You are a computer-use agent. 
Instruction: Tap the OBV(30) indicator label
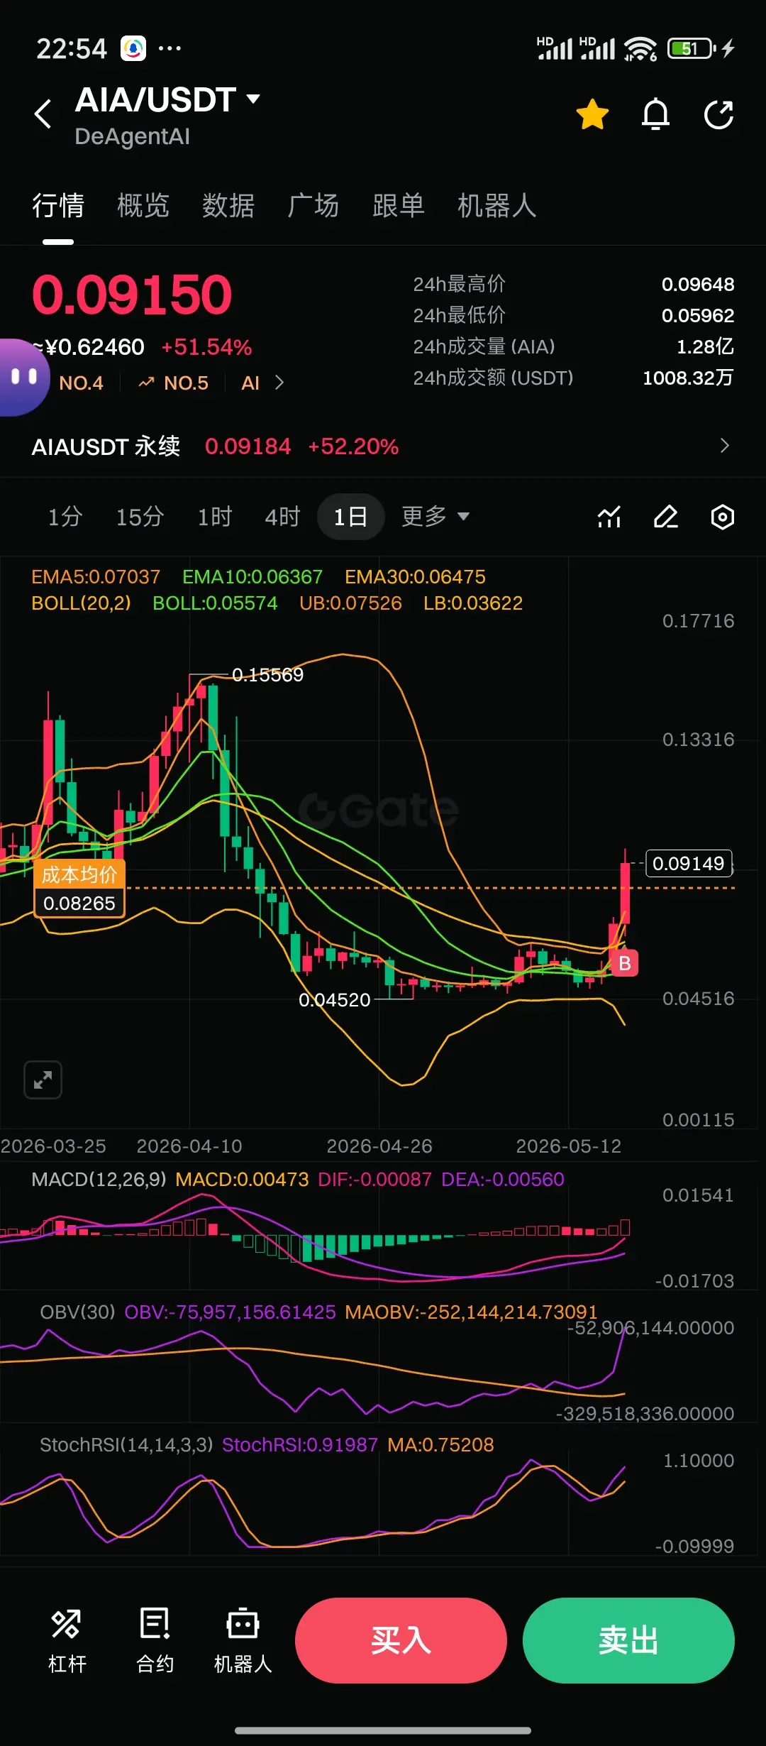[77, 1312]
